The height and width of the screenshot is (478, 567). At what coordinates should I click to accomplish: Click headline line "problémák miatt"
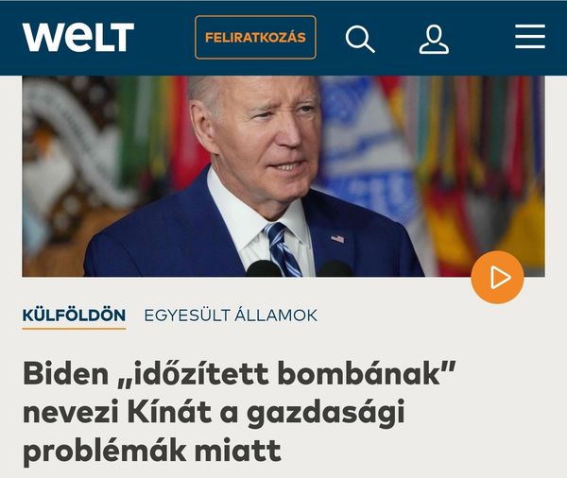(152, 451)
